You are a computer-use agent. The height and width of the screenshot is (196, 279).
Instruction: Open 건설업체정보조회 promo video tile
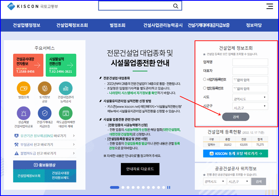[29, 176]
